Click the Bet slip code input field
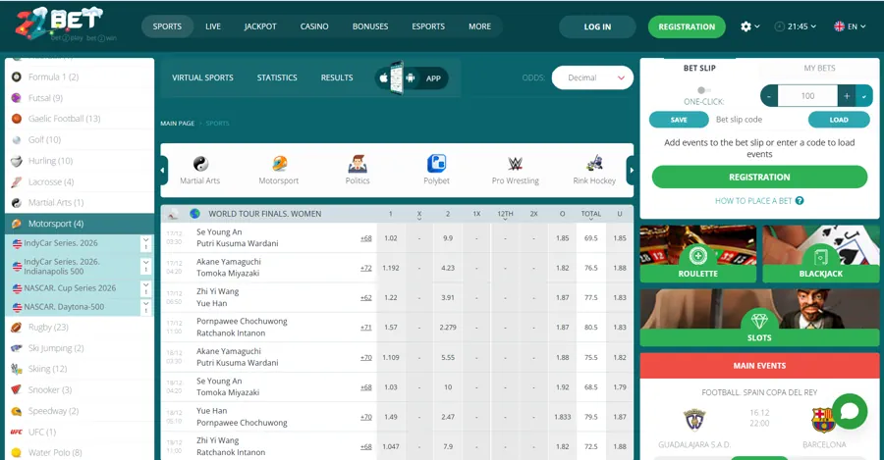Screen dimensions: 884x460 coord(758,120)
